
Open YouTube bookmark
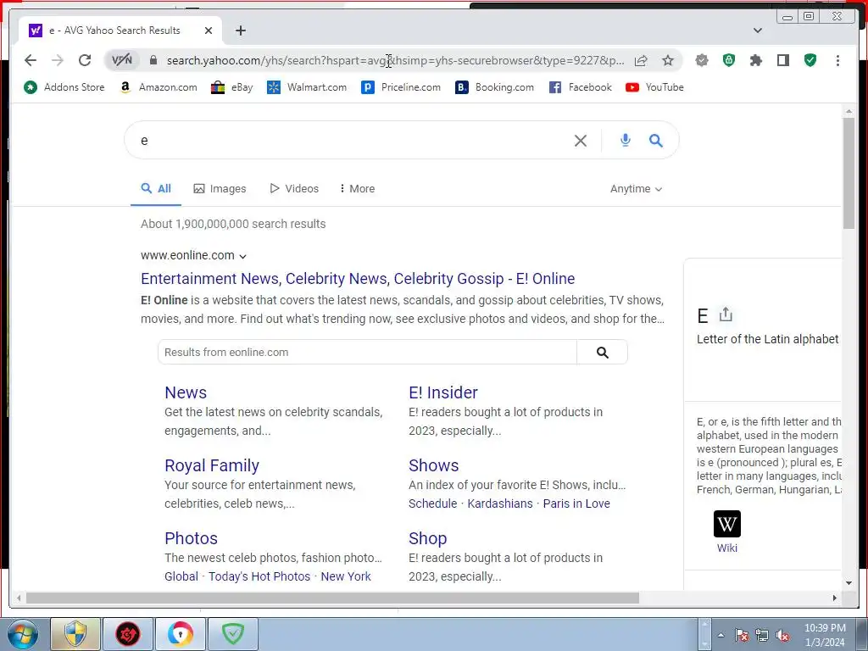coord(655,87)
